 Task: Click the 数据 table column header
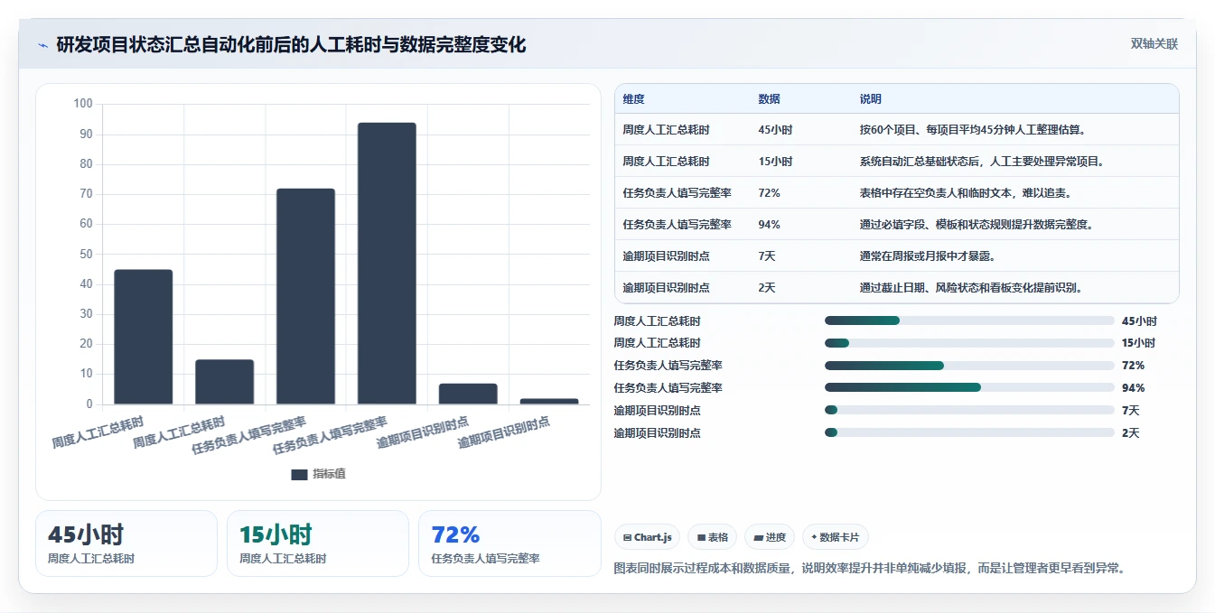pyautogui.click(x=770, y=99)
